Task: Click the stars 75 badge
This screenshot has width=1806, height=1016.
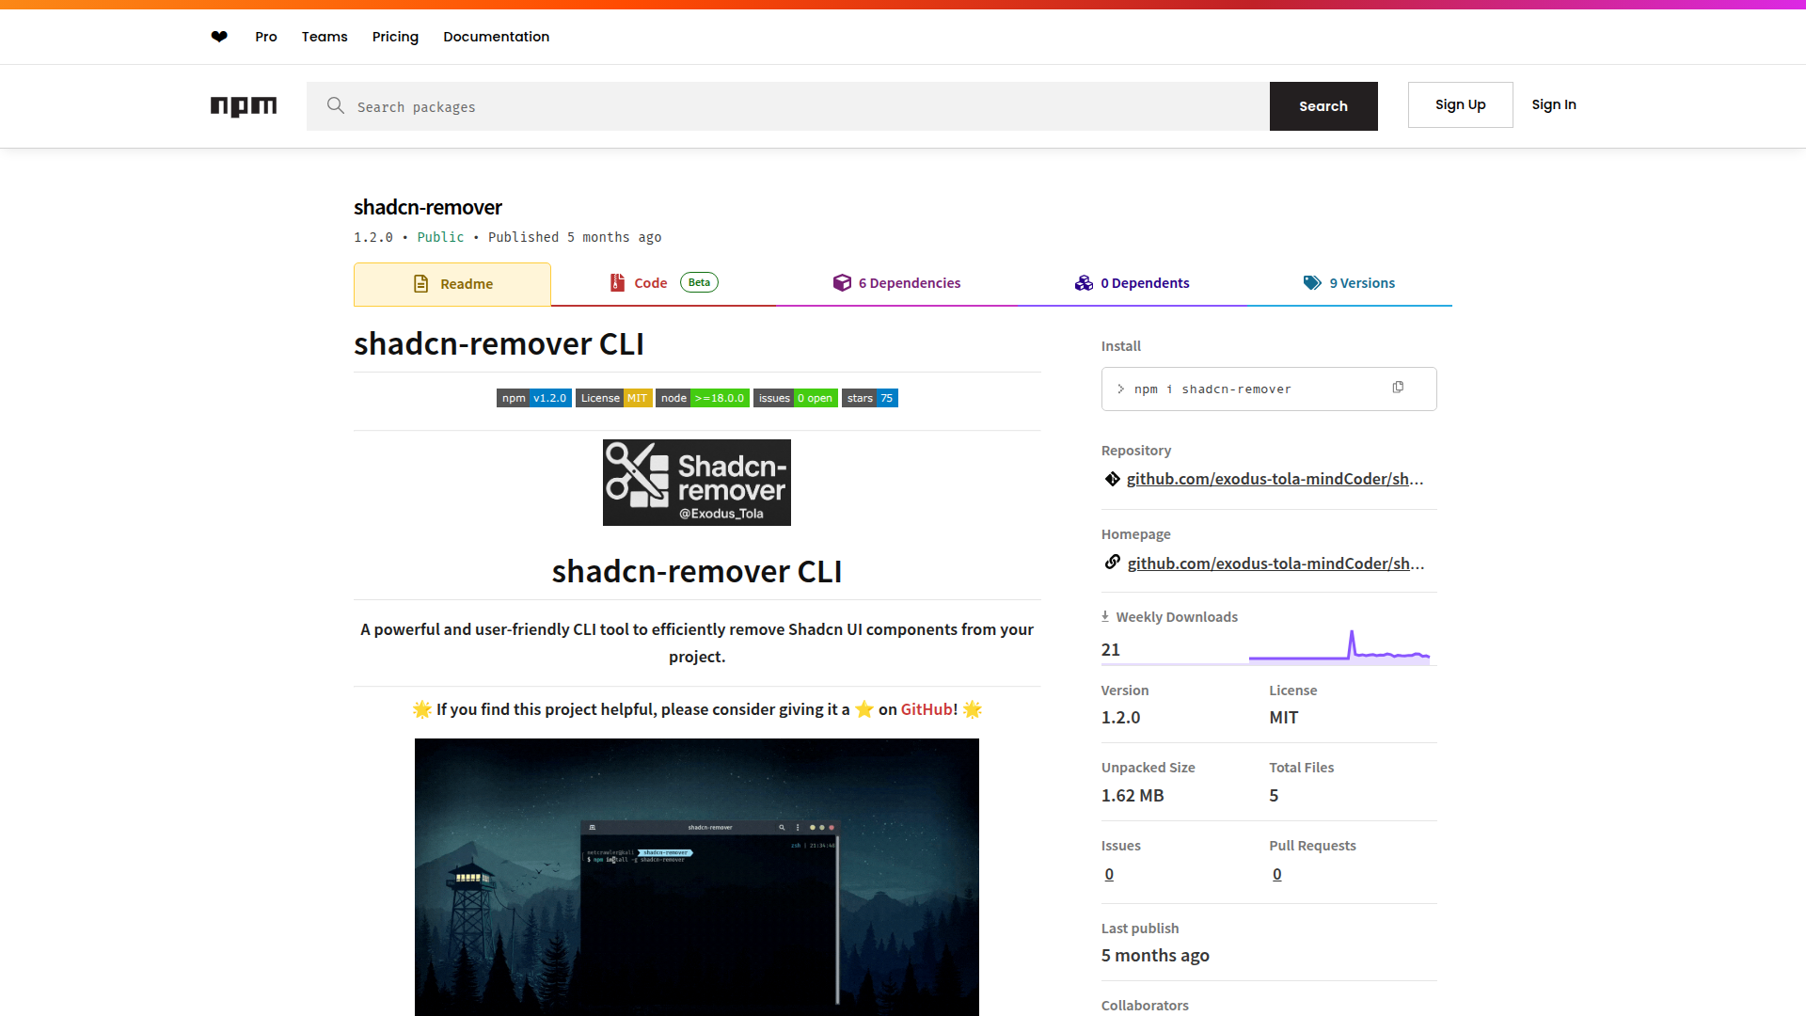Action: [869, 398]
